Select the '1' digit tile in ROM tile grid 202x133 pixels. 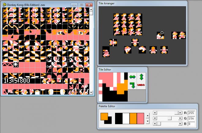point(5,81)
